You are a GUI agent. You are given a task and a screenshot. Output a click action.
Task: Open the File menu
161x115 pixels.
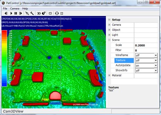click(5, 8)
